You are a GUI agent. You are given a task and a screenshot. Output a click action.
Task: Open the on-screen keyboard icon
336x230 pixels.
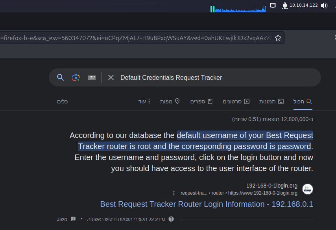[92, 77]
